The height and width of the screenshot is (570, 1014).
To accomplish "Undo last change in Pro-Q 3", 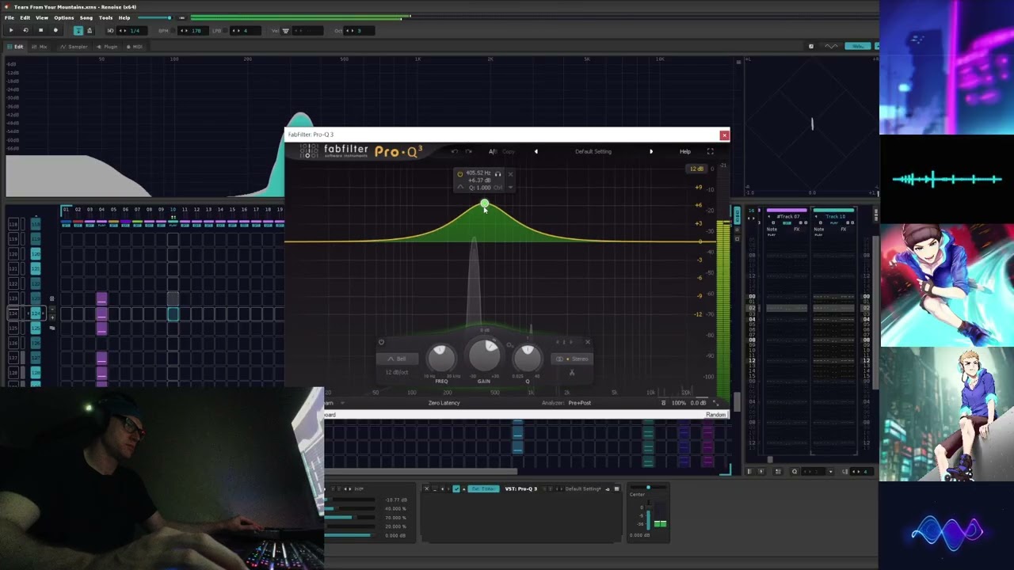I will click(x=455, y=151).
